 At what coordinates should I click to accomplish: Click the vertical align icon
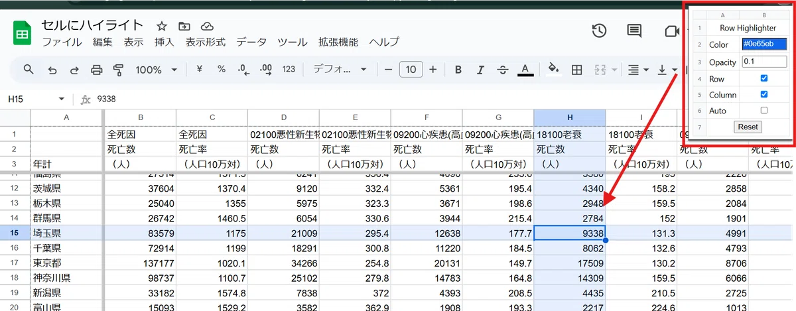662,70
